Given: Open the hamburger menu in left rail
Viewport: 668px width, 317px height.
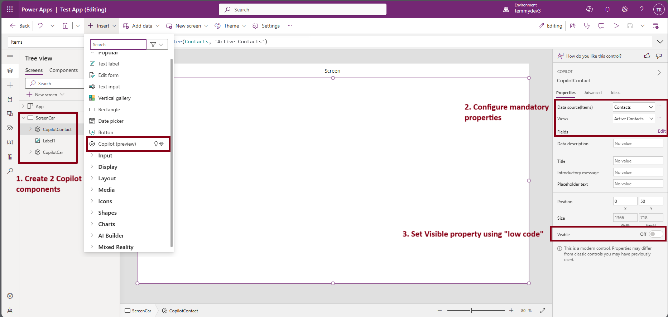Looking at the screenshot, I should pyautogui.click(x=10, y=57).
